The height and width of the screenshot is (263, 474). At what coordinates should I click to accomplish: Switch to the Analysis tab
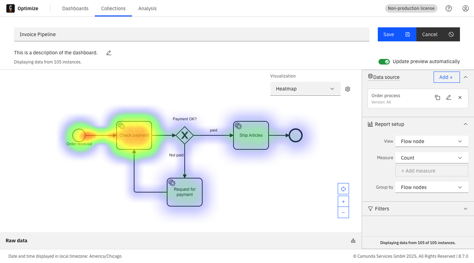147,8
